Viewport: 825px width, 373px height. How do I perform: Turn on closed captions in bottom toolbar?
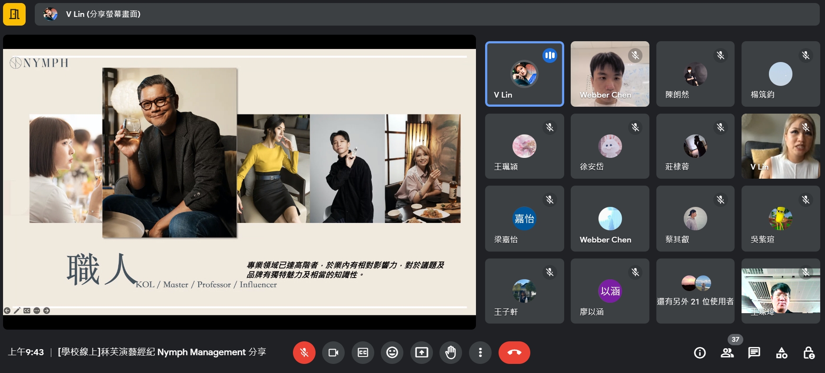(363, 353)
